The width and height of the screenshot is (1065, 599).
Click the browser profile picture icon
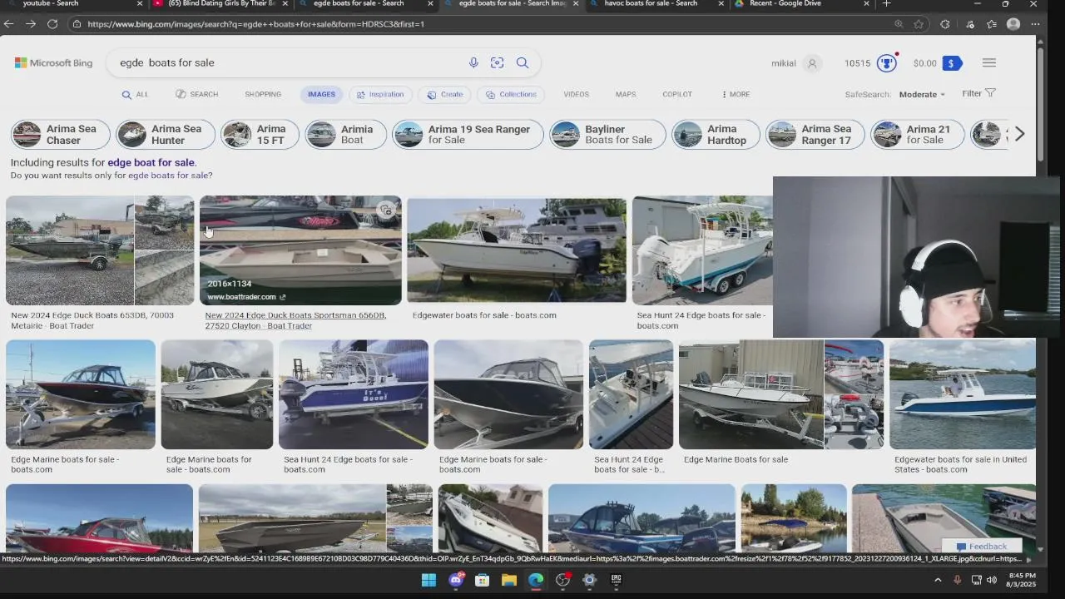point(1013,24)
